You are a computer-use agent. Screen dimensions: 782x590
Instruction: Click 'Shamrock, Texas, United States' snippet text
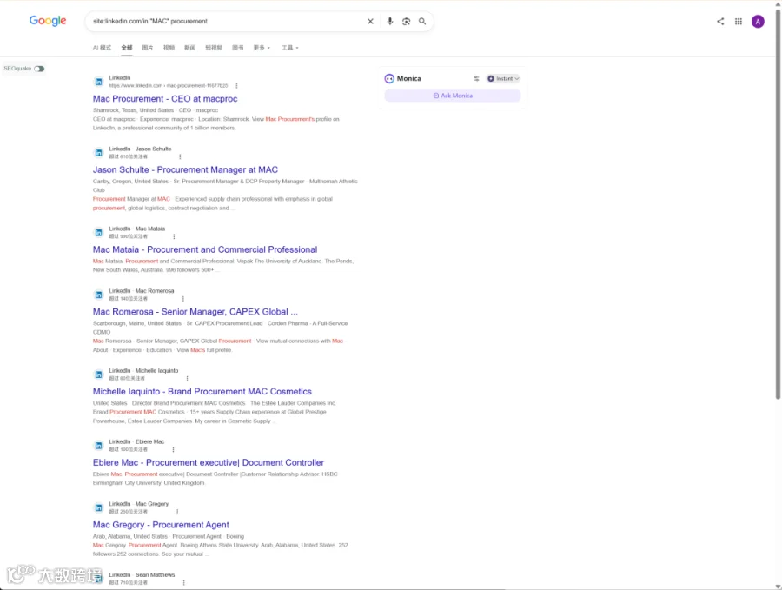[x=133, y=110]
